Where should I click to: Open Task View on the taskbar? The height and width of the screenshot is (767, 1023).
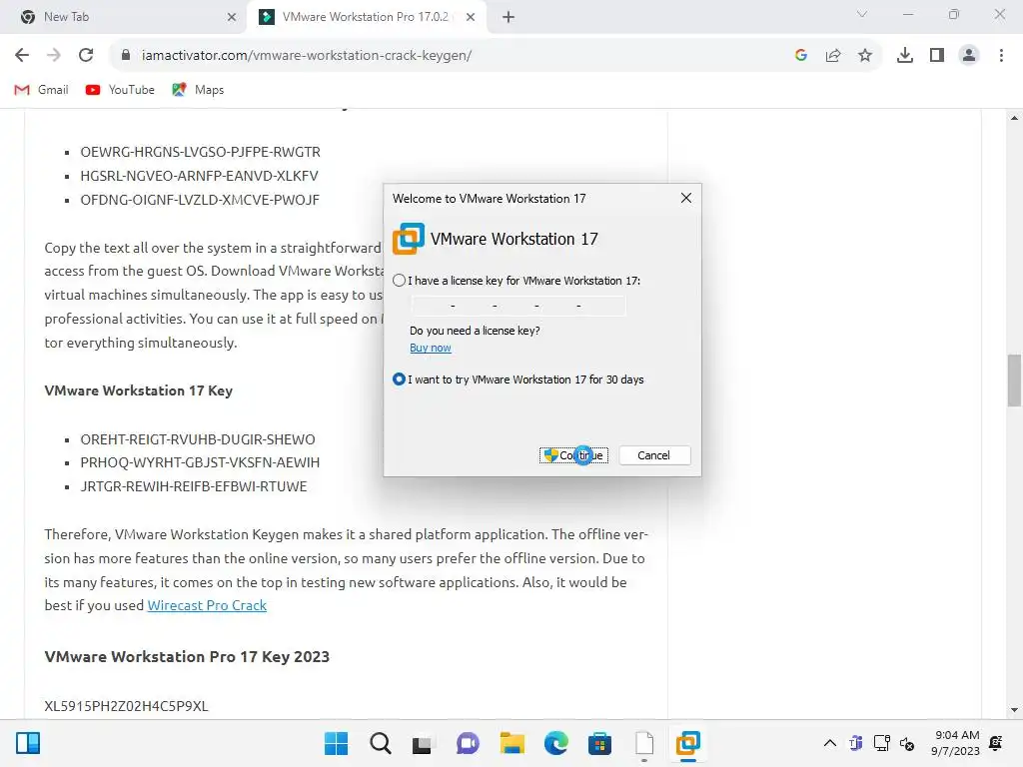tap(422, 743)
